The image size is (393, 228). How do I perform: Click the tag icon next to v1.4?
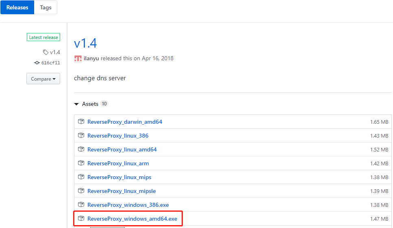tap(46, 52)
